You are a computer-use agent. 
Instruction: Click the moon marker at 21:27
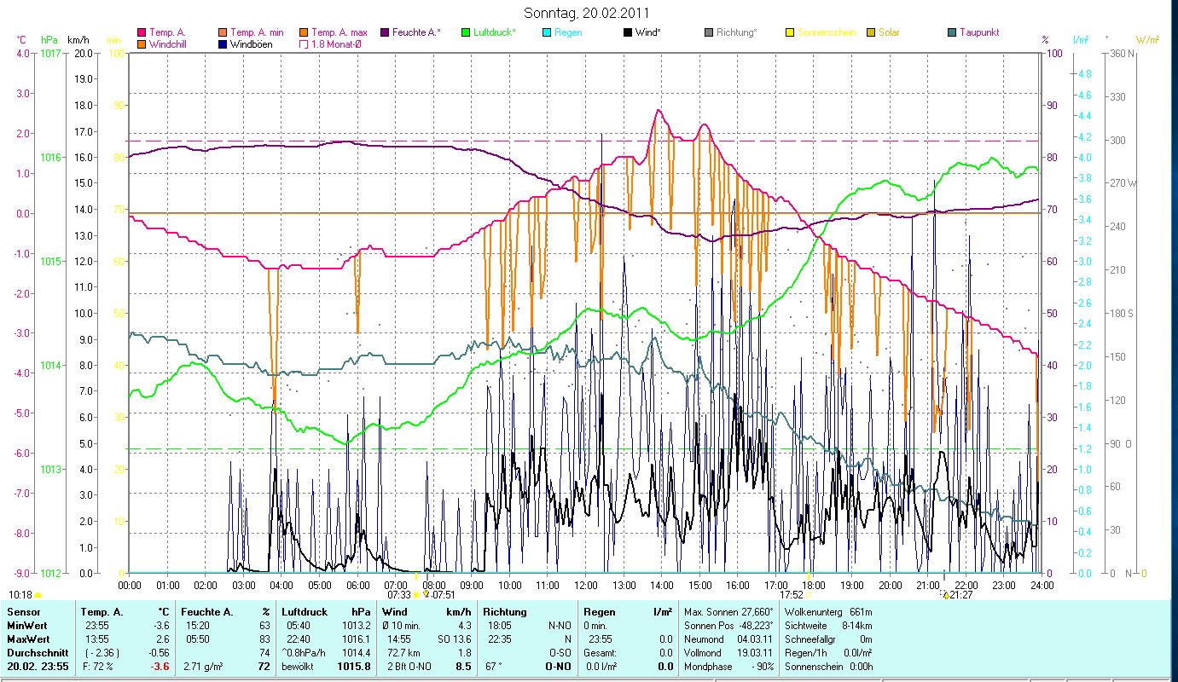click(946, 595)
